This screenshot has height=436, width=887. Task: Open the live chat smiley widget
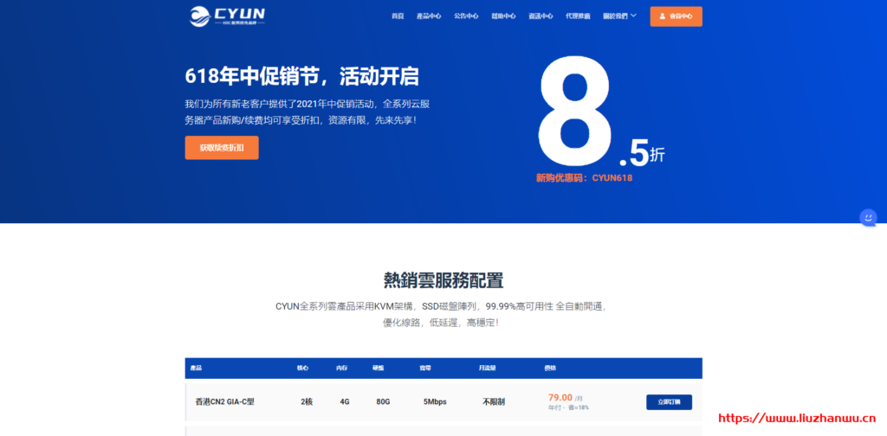(x=868, y=217)
